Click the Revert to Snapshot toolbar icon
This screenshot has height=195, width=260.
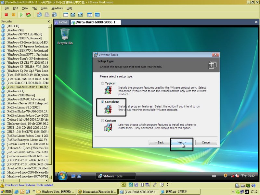[x=47, y=15]
